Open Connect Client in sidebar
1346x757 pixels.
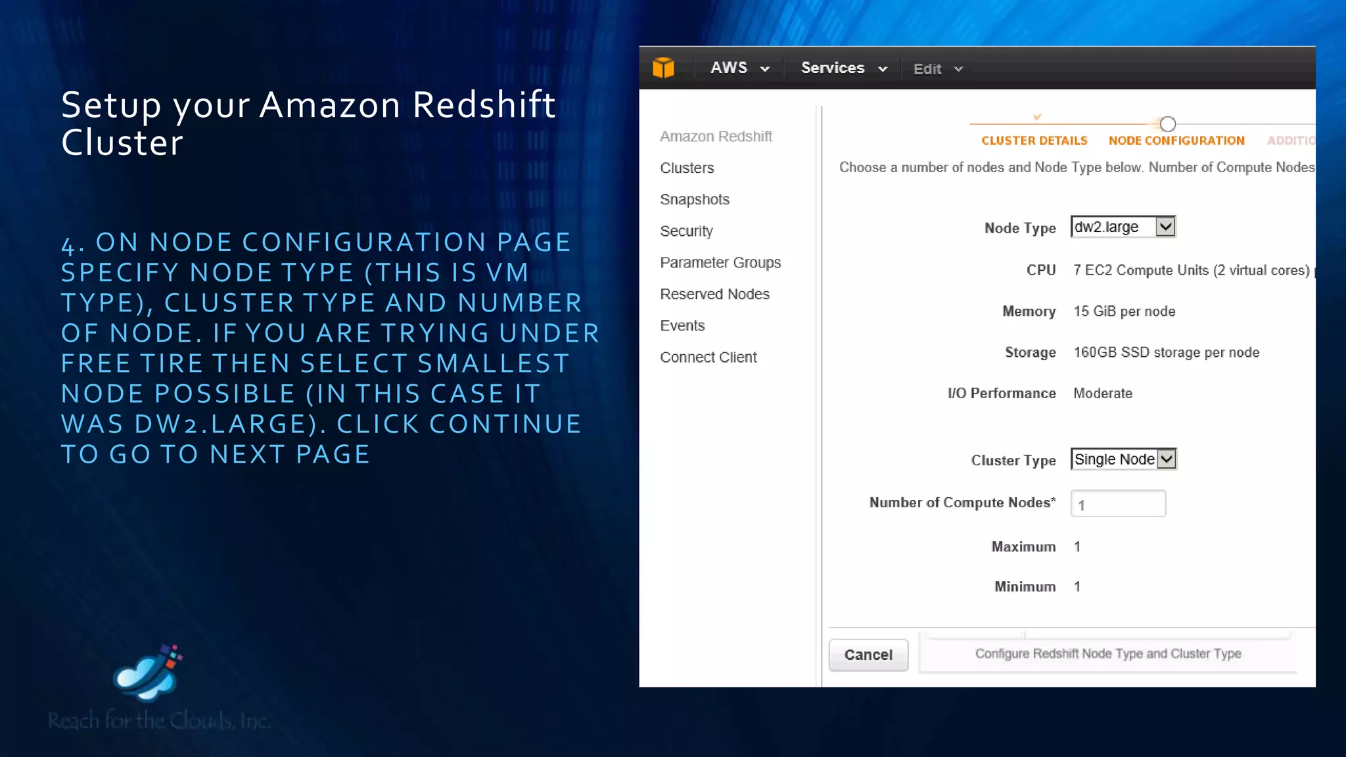(x=708, y=357)
